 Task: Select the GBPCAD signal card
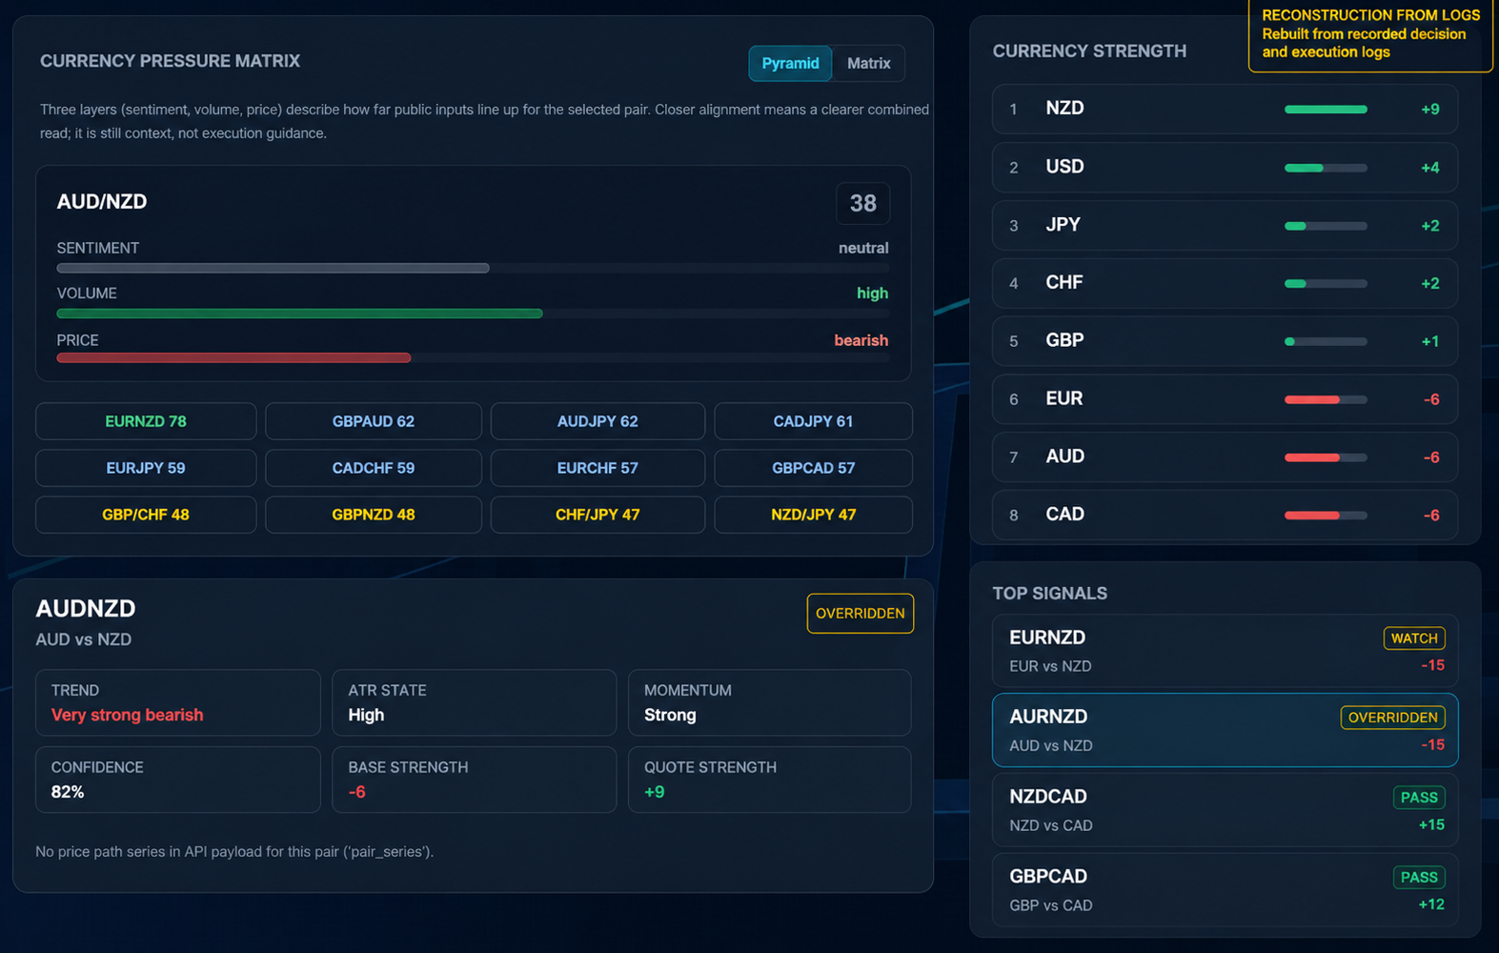point(1226,890)
